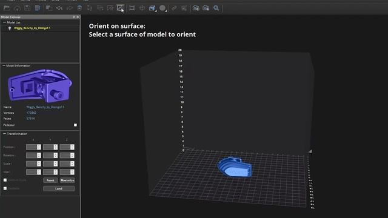Toggle bulb visibility of Wiggly_Benchy model
Image resolution: width=388 pixels, height=218 pixels.
[10, 28]
